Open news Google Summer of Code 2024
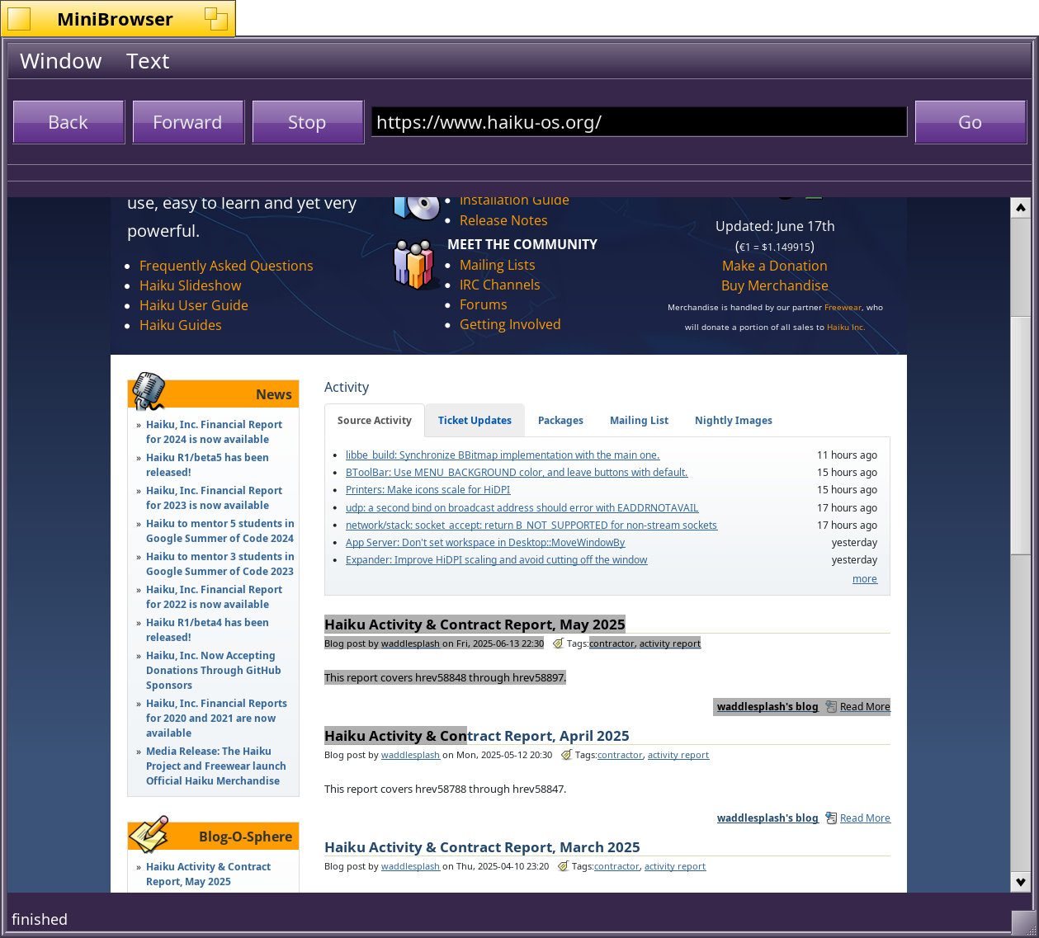Image resolution: width=1039 pixels, height=938 pixels. point(220,531)
